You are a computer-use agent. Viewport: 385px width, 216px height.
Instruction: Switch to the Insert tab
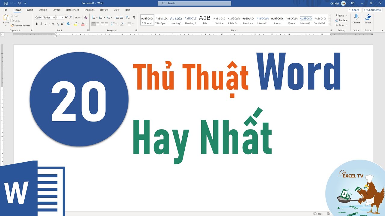[x=30, y=10]
